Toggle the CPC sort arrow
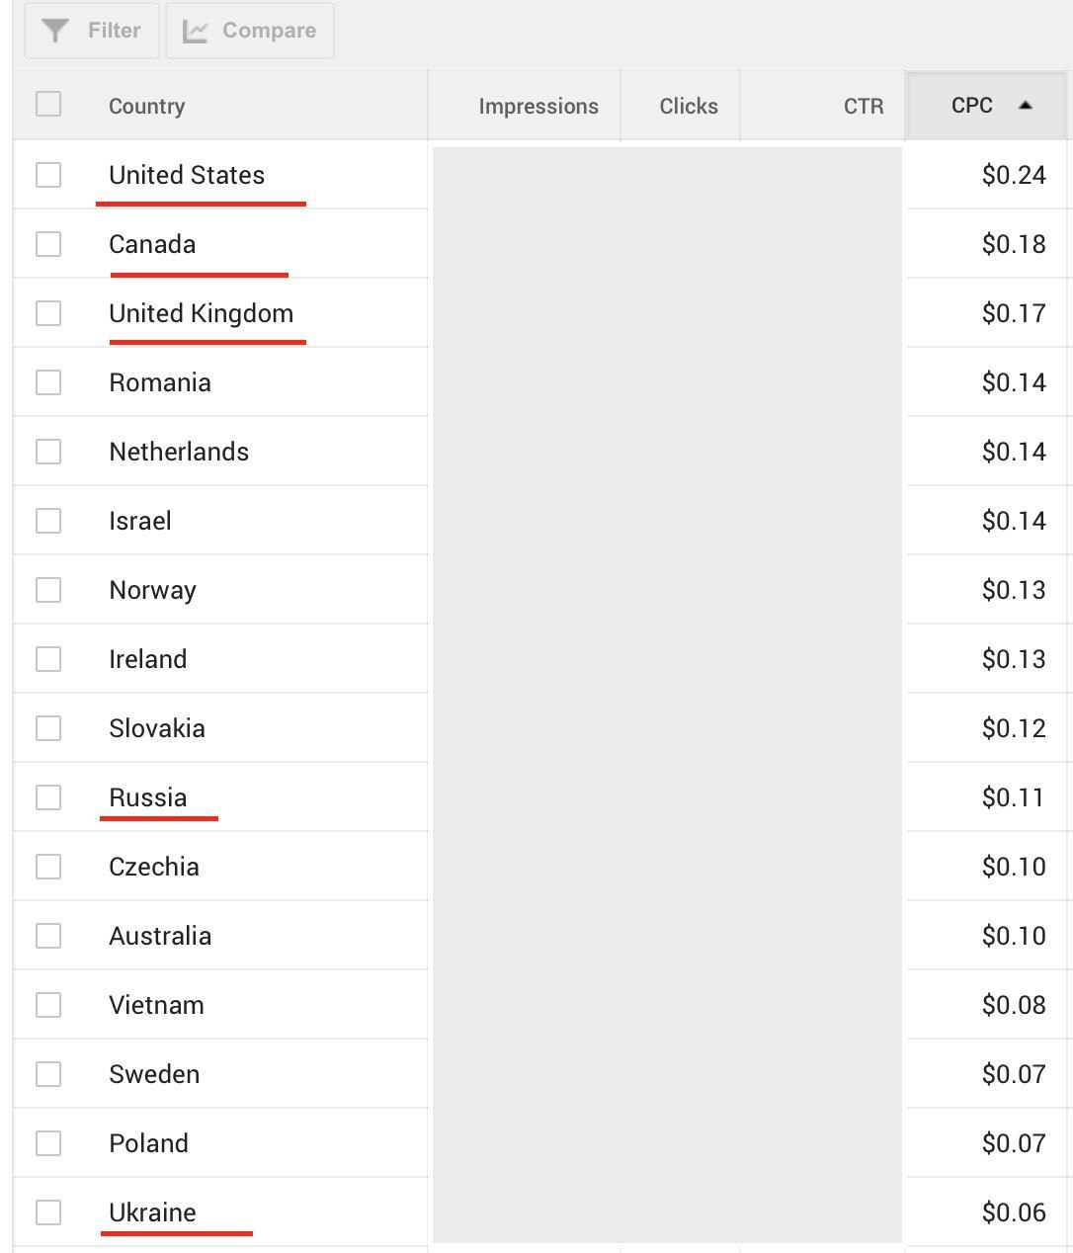1073x1253 pixels. coord(1025,105)
